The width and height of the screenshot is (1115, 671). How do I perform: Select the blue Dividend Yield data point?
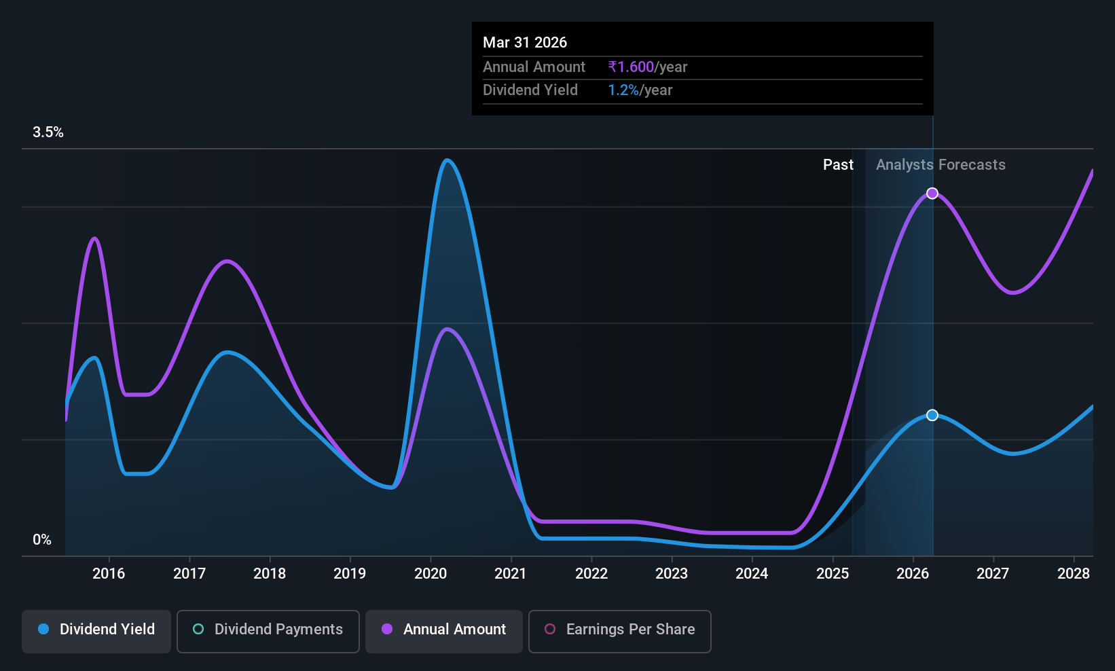932,415
